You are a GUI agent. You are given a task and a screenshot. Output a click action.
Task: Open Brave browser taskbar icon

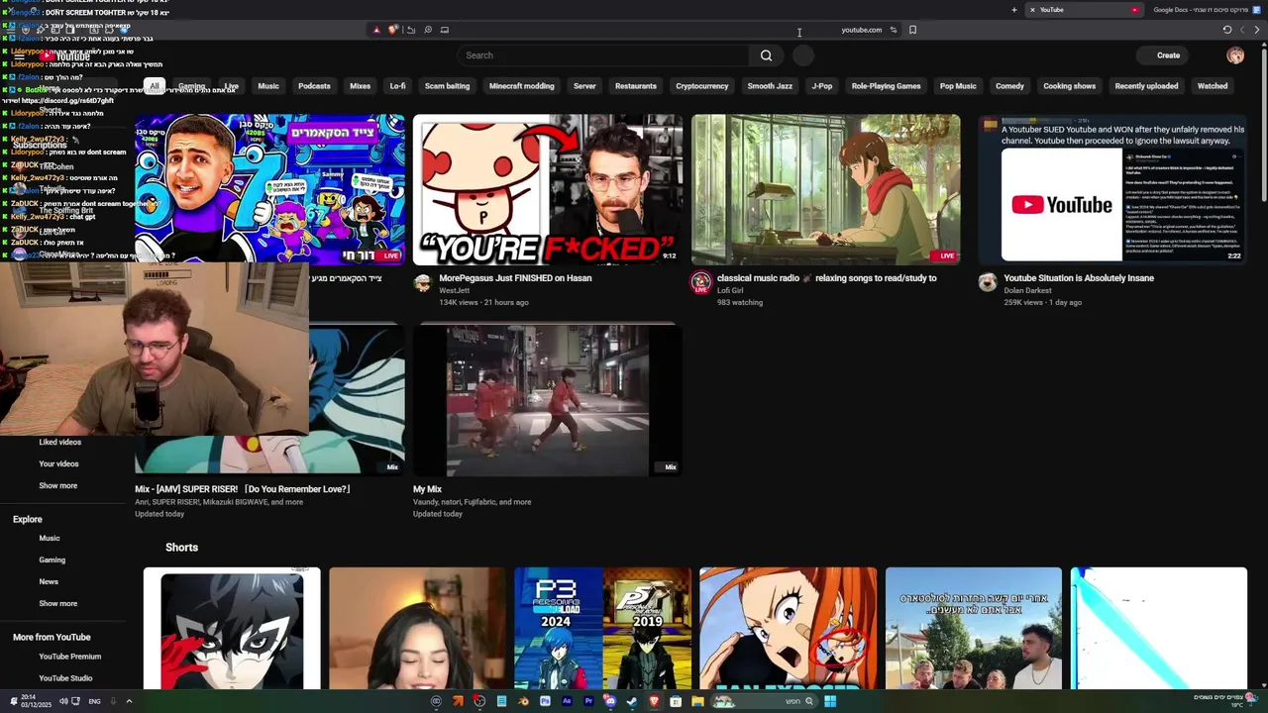click(x=654, y=701)
